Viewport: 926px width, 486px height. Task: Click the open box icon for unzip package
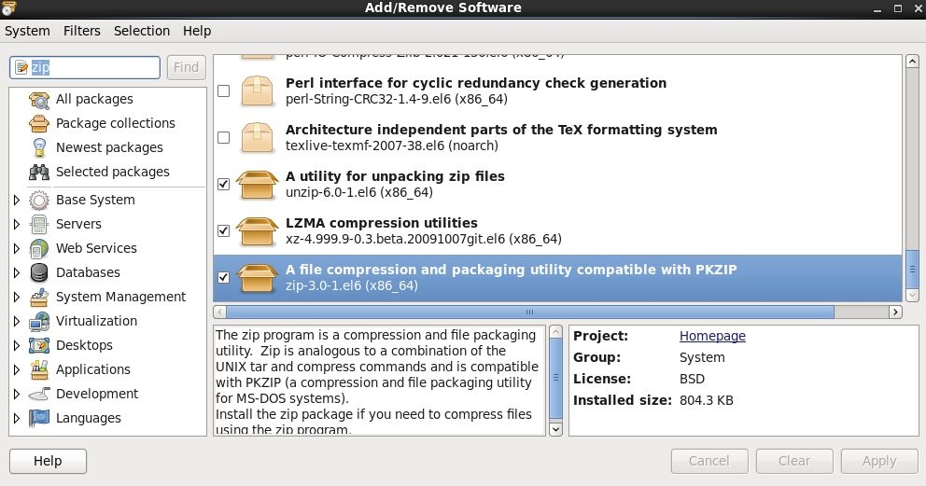[257, 185]
